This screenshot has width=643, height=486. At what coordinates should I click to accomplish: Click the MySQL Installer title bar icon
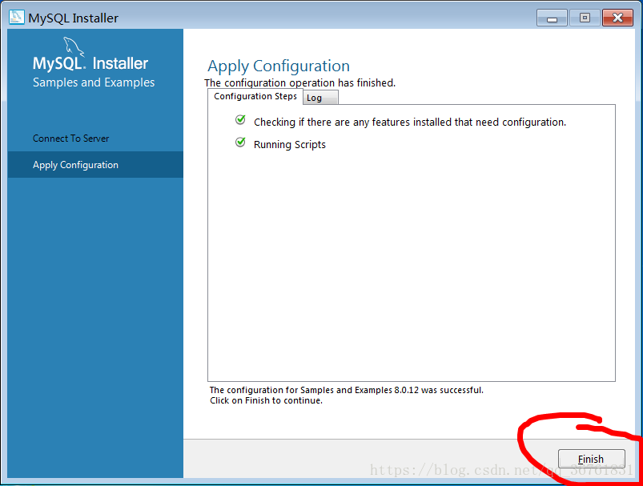(x=17, y=18)
